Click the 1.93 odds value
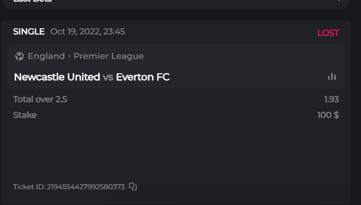 [x=331, y=99]
